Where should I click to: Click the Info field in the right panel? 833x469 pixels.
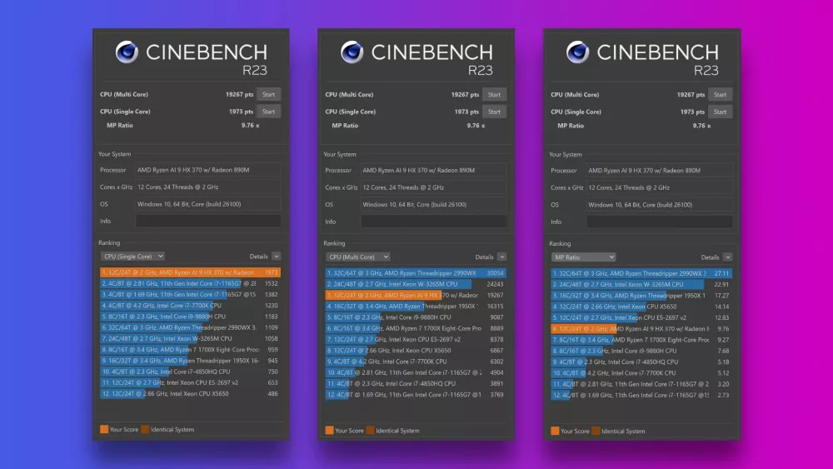pos(659,222)
